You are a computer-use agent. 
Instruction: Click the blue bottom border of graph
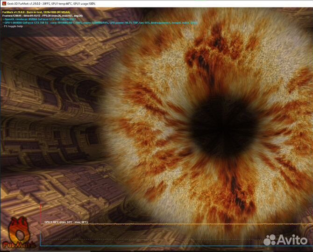click(x=164, y=246)
